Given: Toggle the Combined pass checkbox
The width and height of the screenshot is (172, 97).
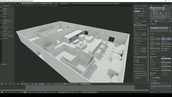Looking at the screenshot, I should pos(151,57).
